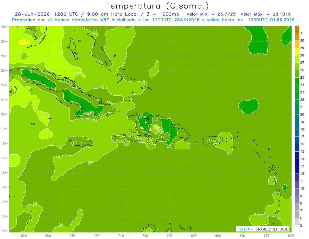Click the longitude axis label "66W"
Image resolution: width=309 pixels, height=239 pixels.
218,235
